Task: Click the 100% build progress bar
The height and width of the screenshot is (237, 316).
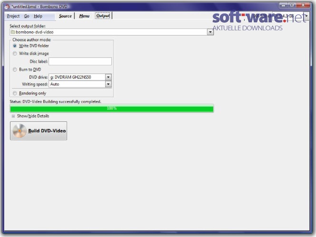Action: [x=112, y=109]
